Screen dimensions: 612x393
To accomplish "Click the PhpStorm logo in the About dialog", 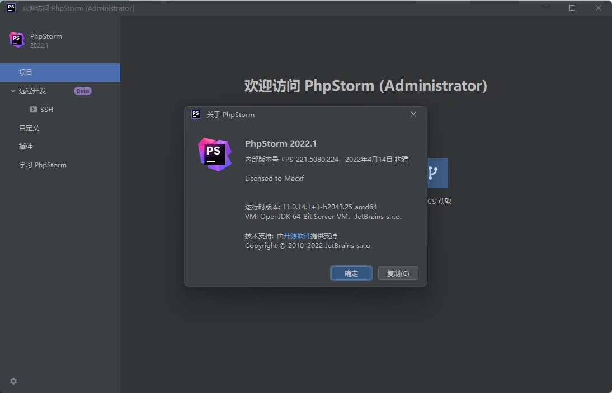I will pos(215,155).
